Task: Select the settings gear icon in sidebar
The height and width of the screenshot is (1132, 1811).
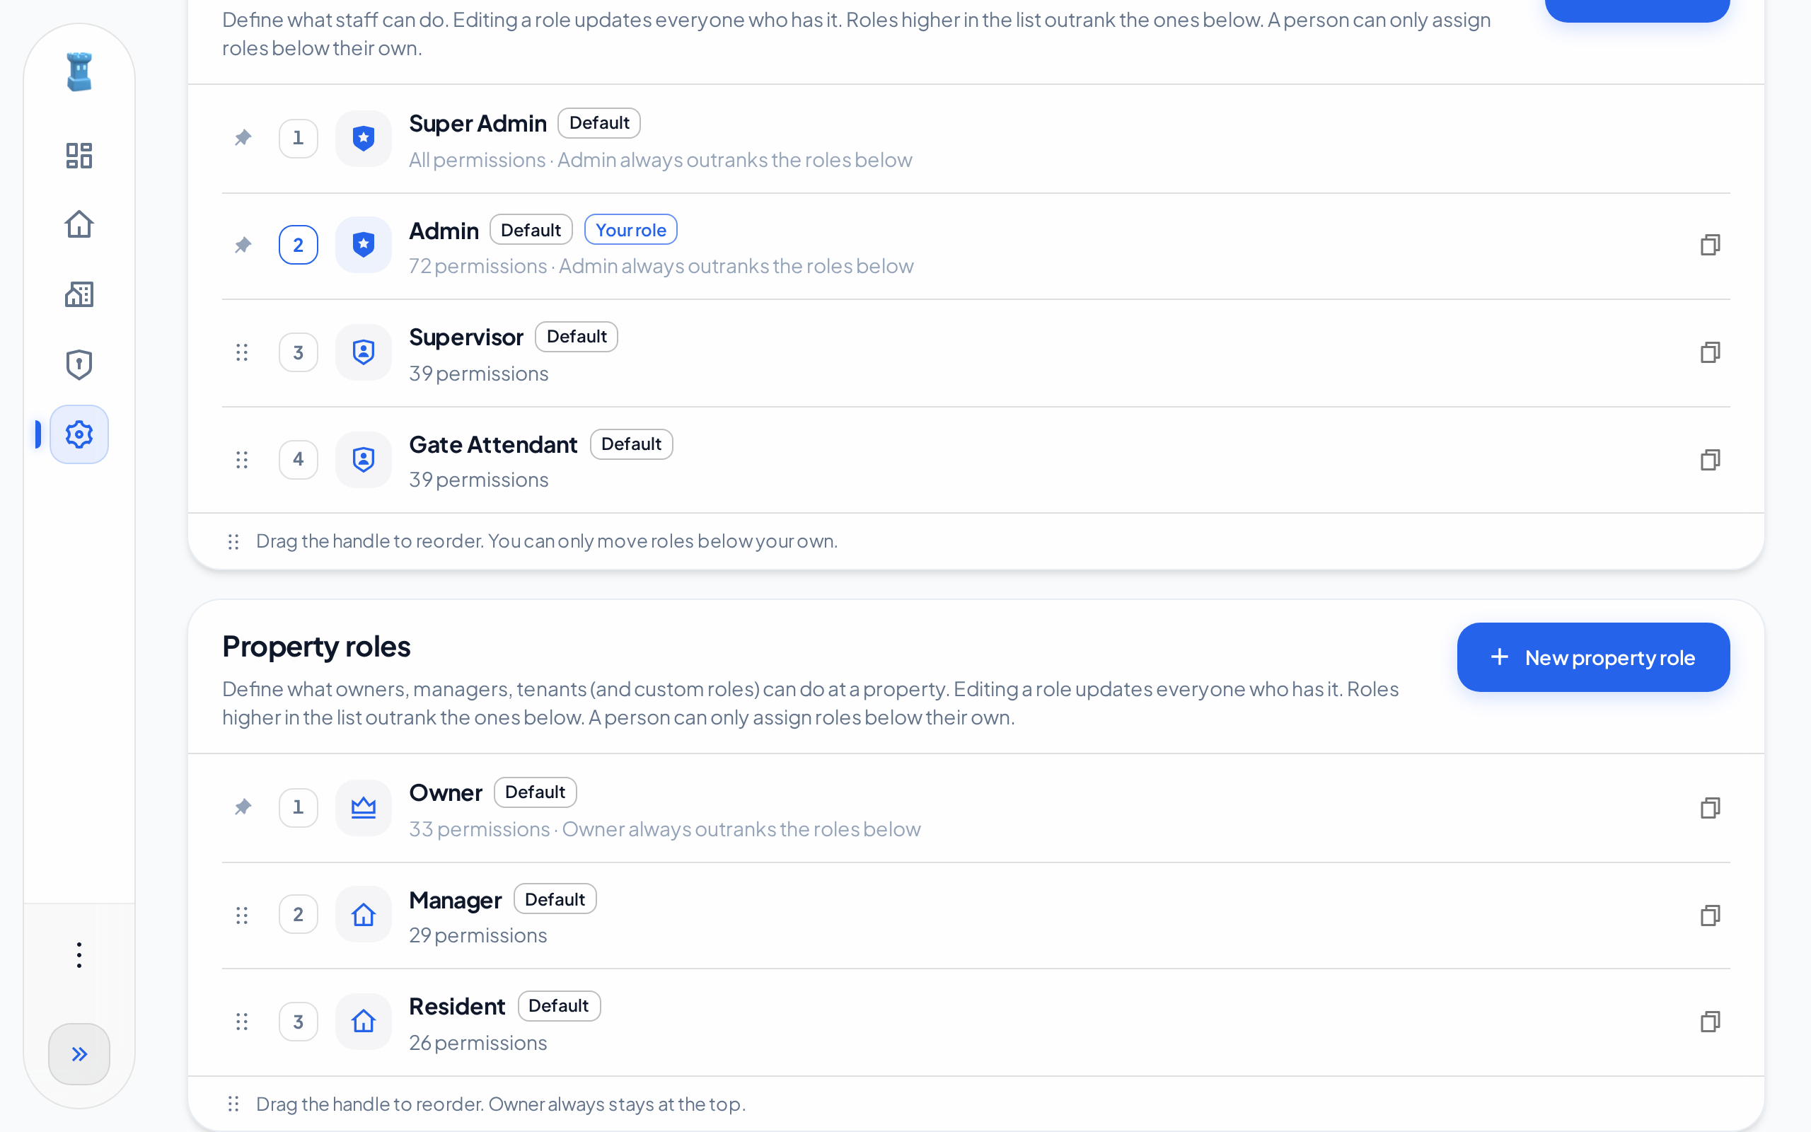Action: click(x=79, y=434)
